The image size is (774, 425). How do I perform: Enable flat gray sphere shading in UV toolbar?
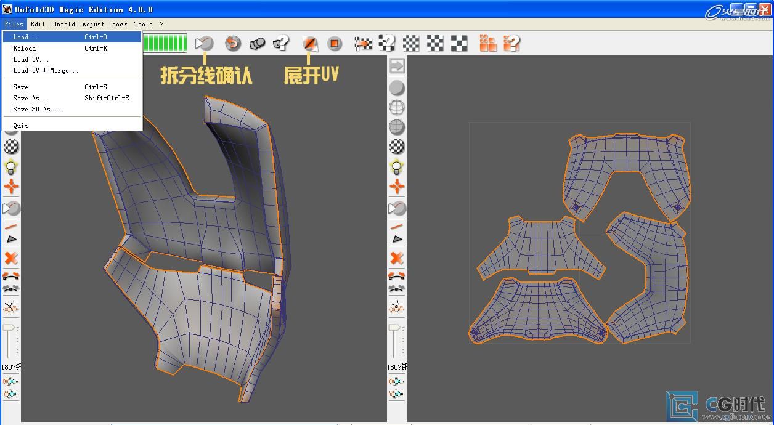click(397, 87)
